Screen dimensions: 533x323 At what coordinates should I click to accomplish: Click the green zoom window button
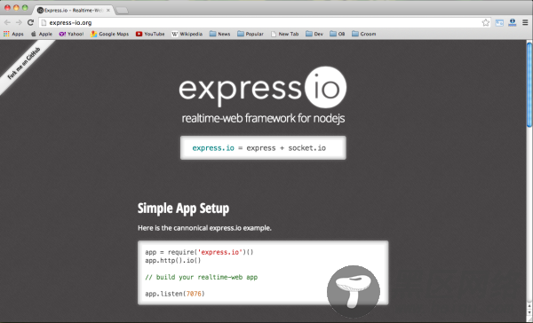pos(25,7)
